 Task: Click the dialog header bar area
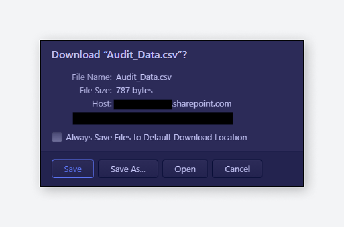(x=172, y=55)
